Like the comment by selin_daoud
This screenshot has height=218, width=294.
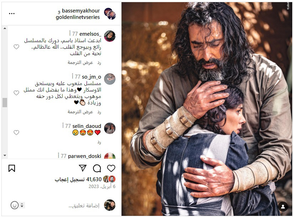tap(16, 133)
